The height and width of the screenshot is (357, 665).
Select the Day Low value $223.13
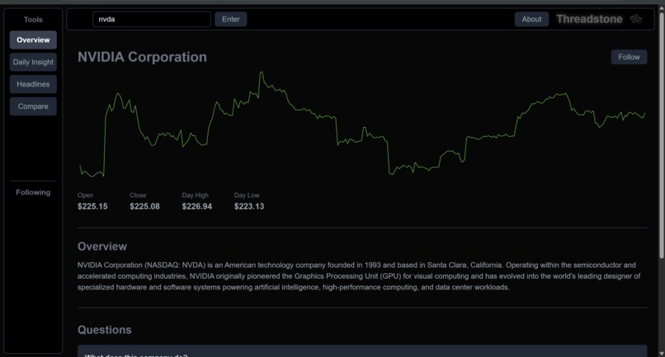249,206
